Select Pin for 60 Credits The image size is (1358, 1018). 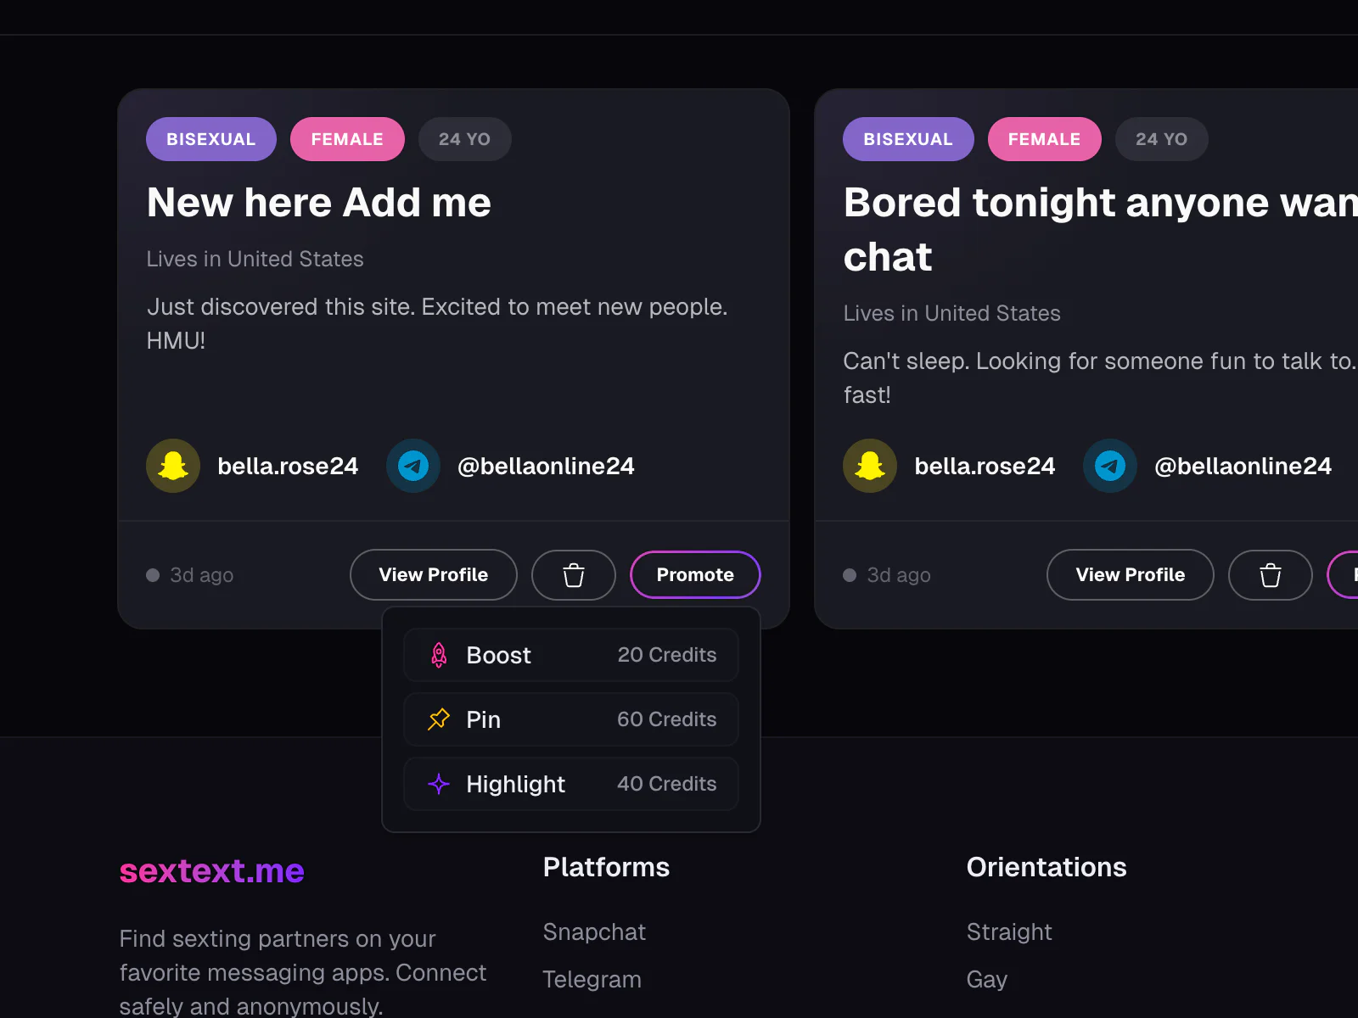[x=570, y=719]
